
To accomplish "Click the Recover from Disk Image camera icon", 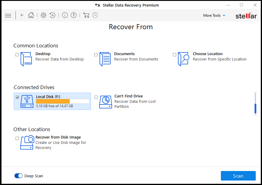I will tap(27, 142).
